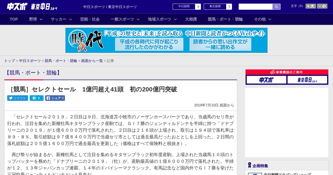The height and width of the screenshot is (175, 333).
Task: Share article via Twitter ツイート button
Action: point(17,98)
